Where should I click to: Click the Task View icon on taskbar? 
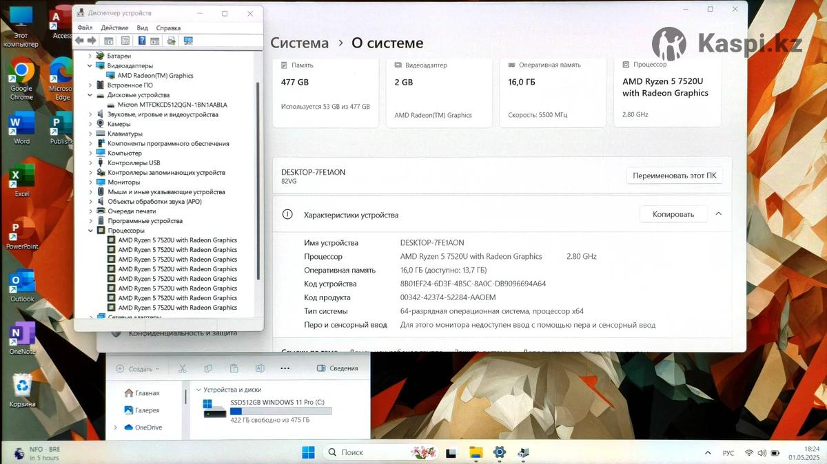pyautogui.click(x=451, y=452)
